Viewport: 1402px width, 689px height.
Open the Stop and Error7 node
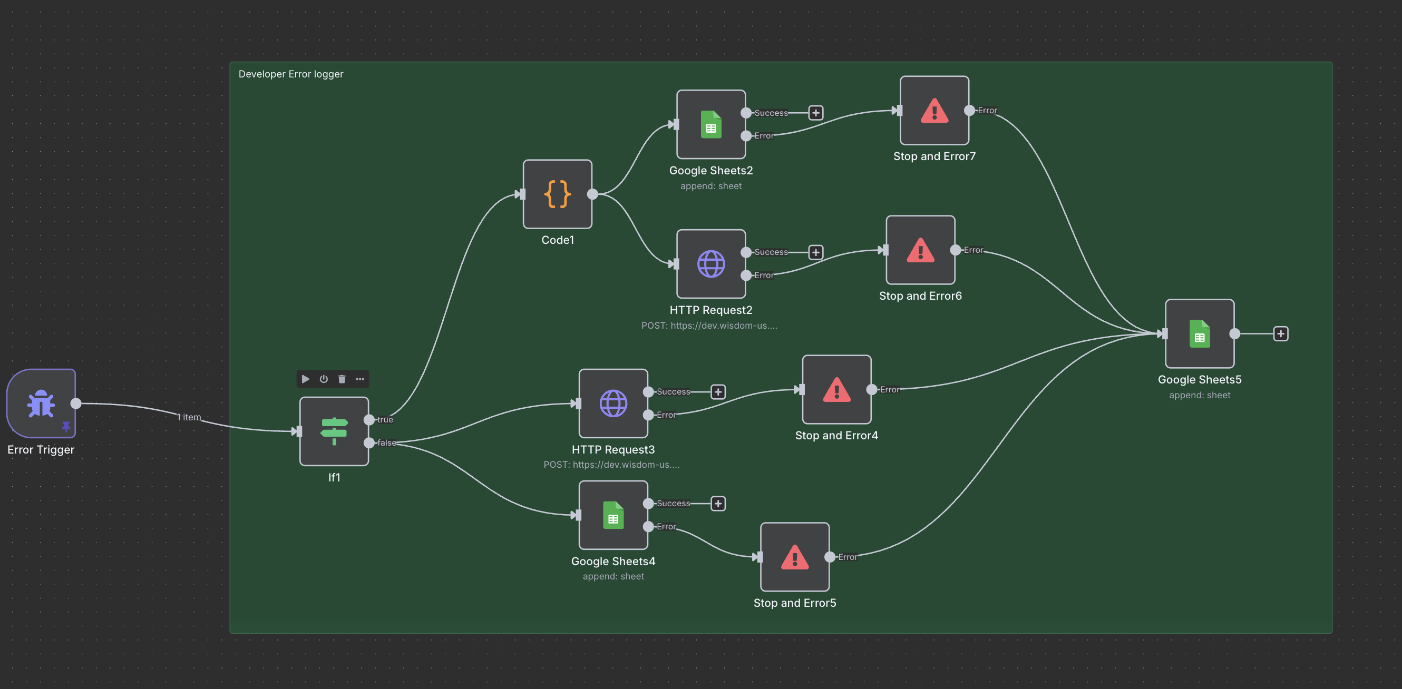934,111
